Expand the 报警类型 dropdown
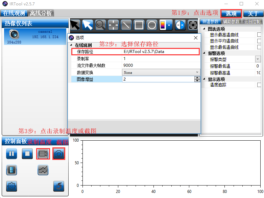 pyautogui.click(x=258, y=59)
